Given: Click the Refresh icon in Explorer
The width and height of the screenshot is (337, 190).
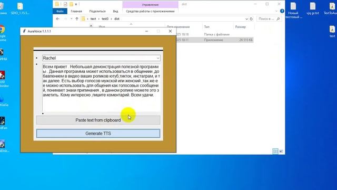Looking at the screenshot, I should (251, 19).
